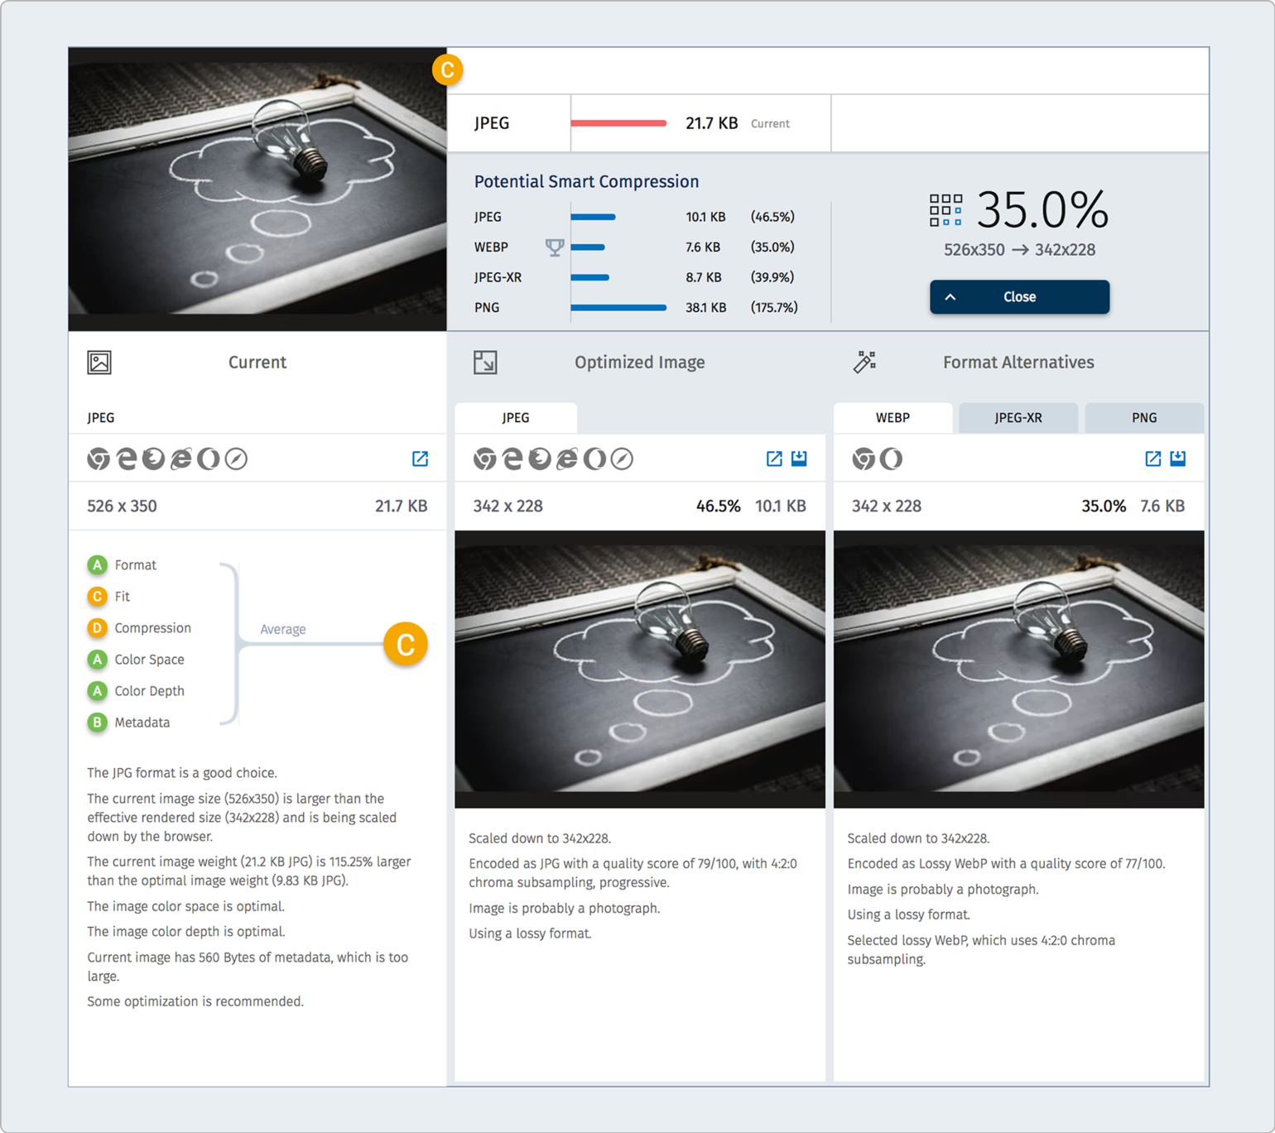1275x1133 pixels.
Task: Click Chrome icon in Optimized Image panel
Action: point(485,458)
